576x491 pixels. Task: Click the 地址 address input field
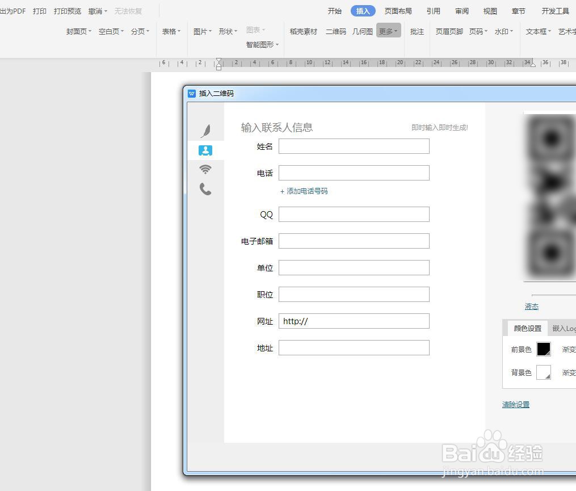[x=354, y=347]
